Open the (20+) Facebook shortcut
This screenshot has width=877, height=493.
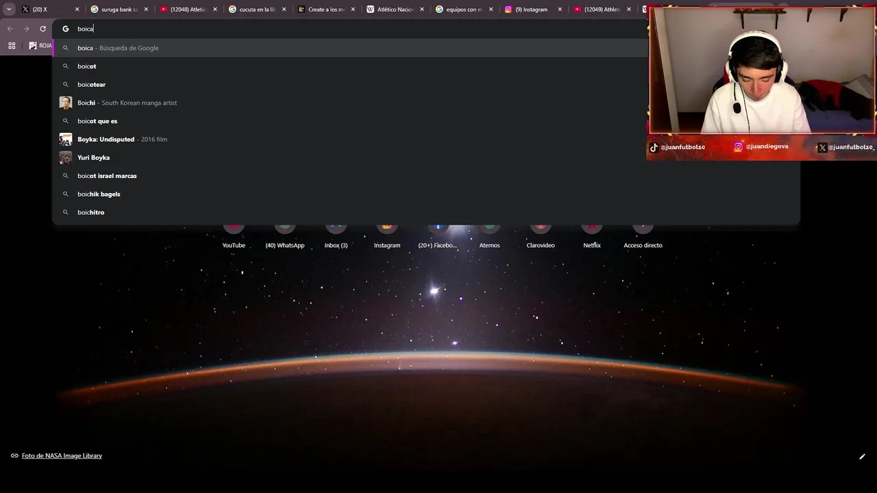(x=438, y=236)
